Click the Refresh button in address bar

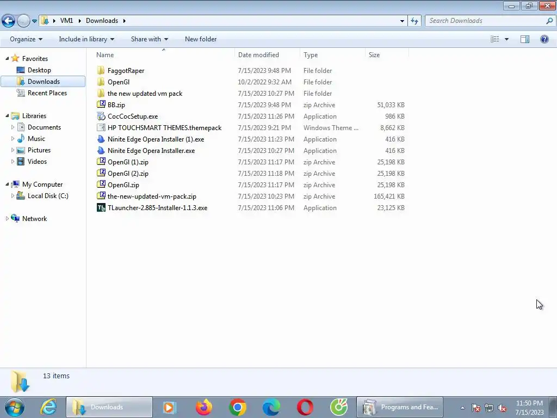414,21
